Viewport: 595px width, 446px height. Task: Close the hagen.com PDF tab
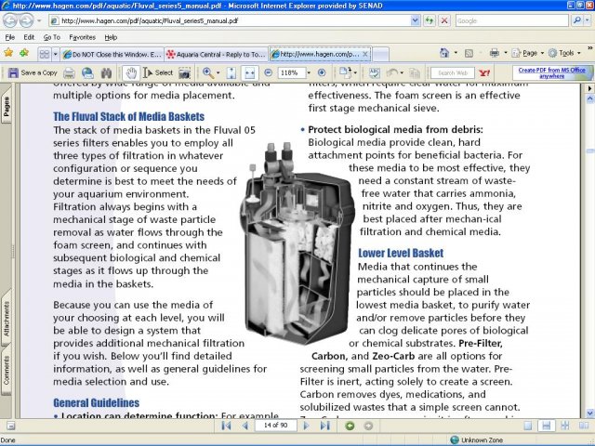point(365,54)
